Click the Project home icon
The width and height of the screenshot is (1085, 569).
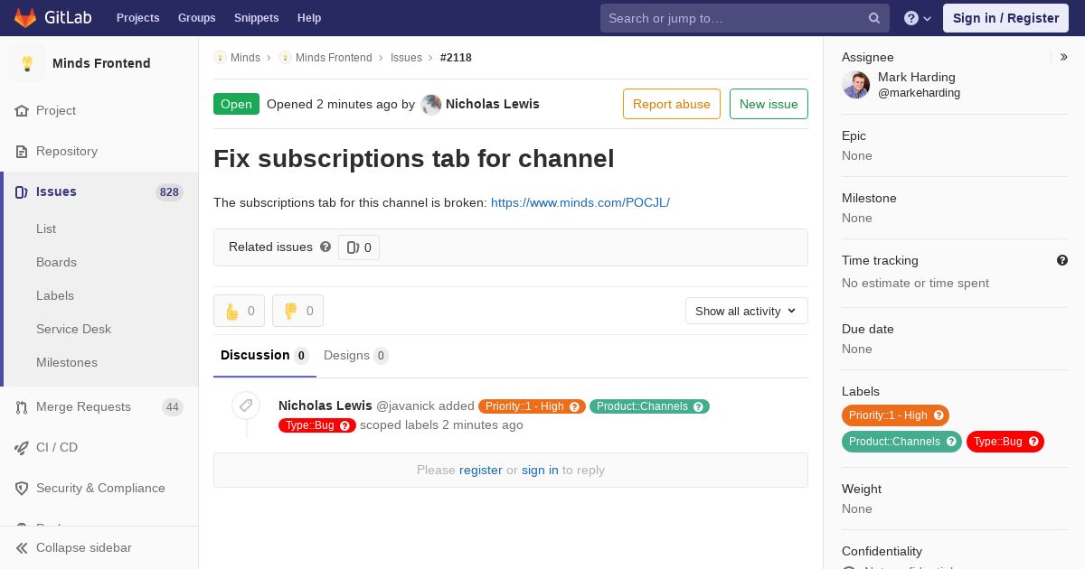point(22,110)
